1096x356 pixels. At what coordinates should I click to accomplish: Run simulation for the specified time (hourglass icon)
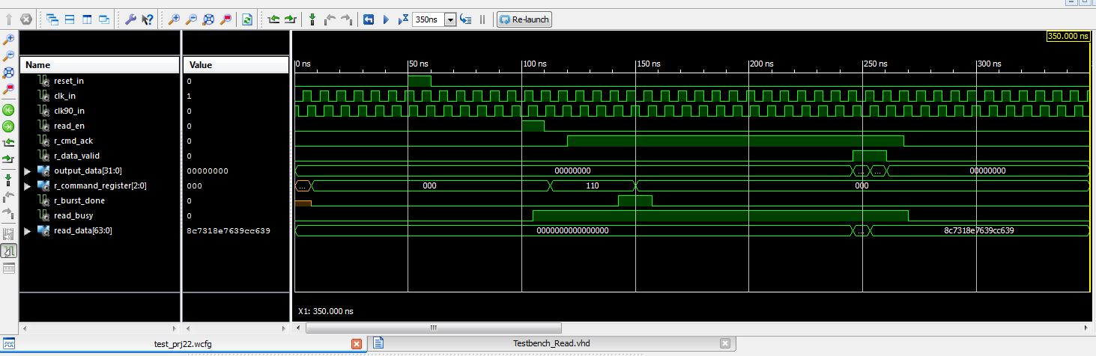click(x=403, y=19)
